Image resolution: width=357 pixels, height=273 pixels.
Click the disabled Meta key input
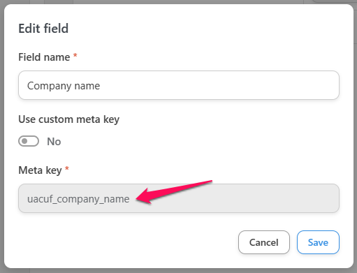pos(179,198)
